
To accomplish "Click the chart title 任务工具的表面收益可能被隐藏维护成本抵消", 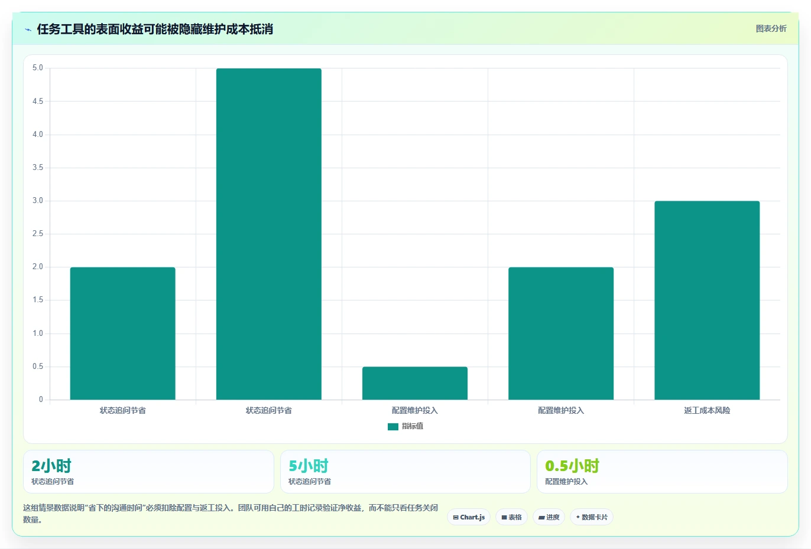I will (x=155, y=30).
